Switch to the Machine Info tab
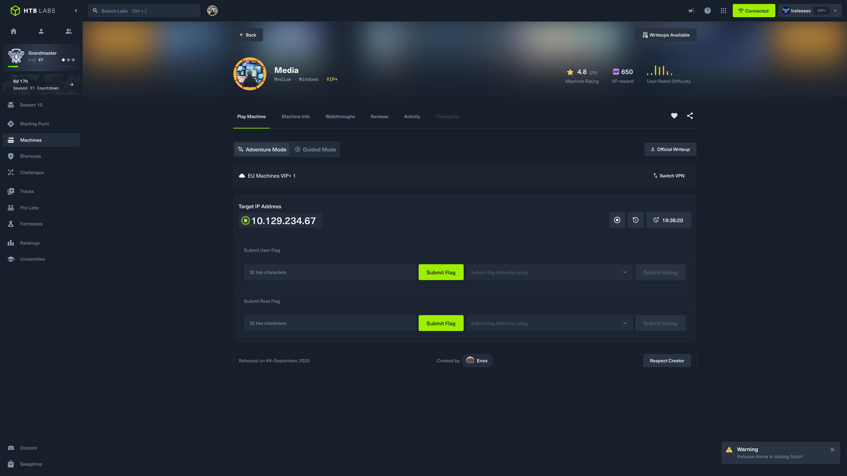Image resolution: width=847 pixels, height=476 pixels. pyautogui.click(x=296, y=117)
